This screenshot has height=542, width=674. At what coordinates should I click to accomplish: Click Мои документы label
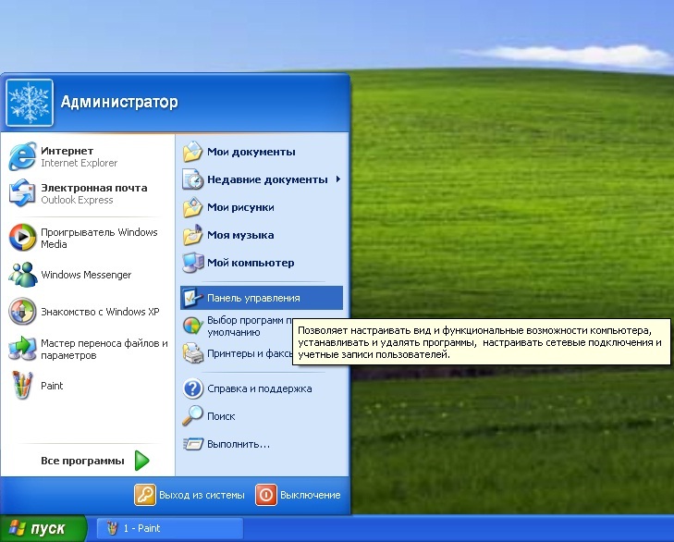pyautogui.click(x=251, y=152)
